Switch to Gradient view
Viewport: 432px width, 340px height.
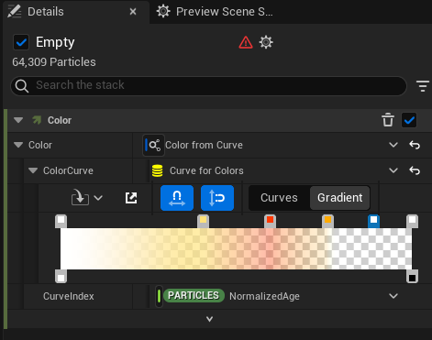pyautogui.click(x=339, y=198)
